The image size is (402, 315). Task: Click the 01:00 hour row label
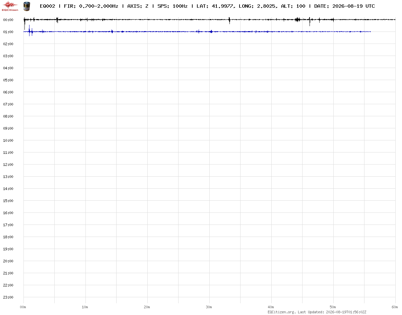(x=8, y=32)
